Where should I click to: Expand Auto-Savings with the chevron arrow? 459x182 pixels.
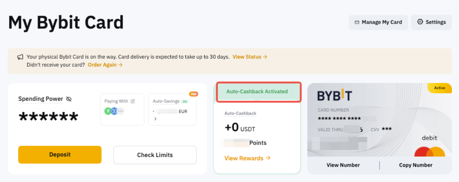click(155, 119)
